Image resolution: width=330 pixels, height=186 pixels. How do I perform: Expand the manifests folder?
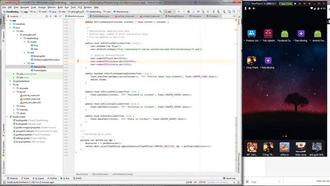tap(10, 24)
